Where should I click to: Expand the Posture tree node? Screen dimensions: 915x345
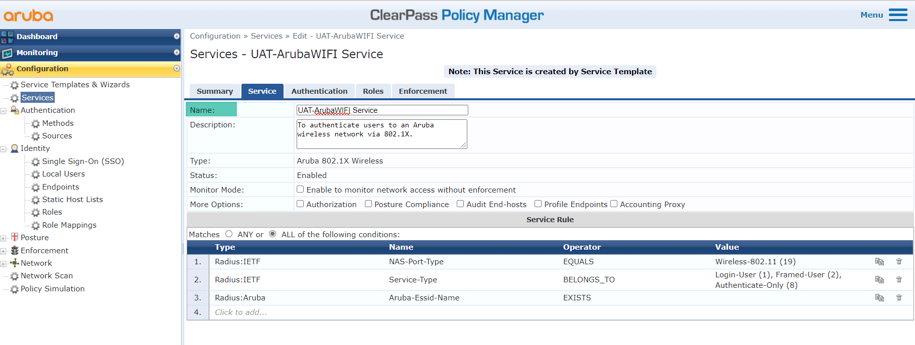(4, 238)
